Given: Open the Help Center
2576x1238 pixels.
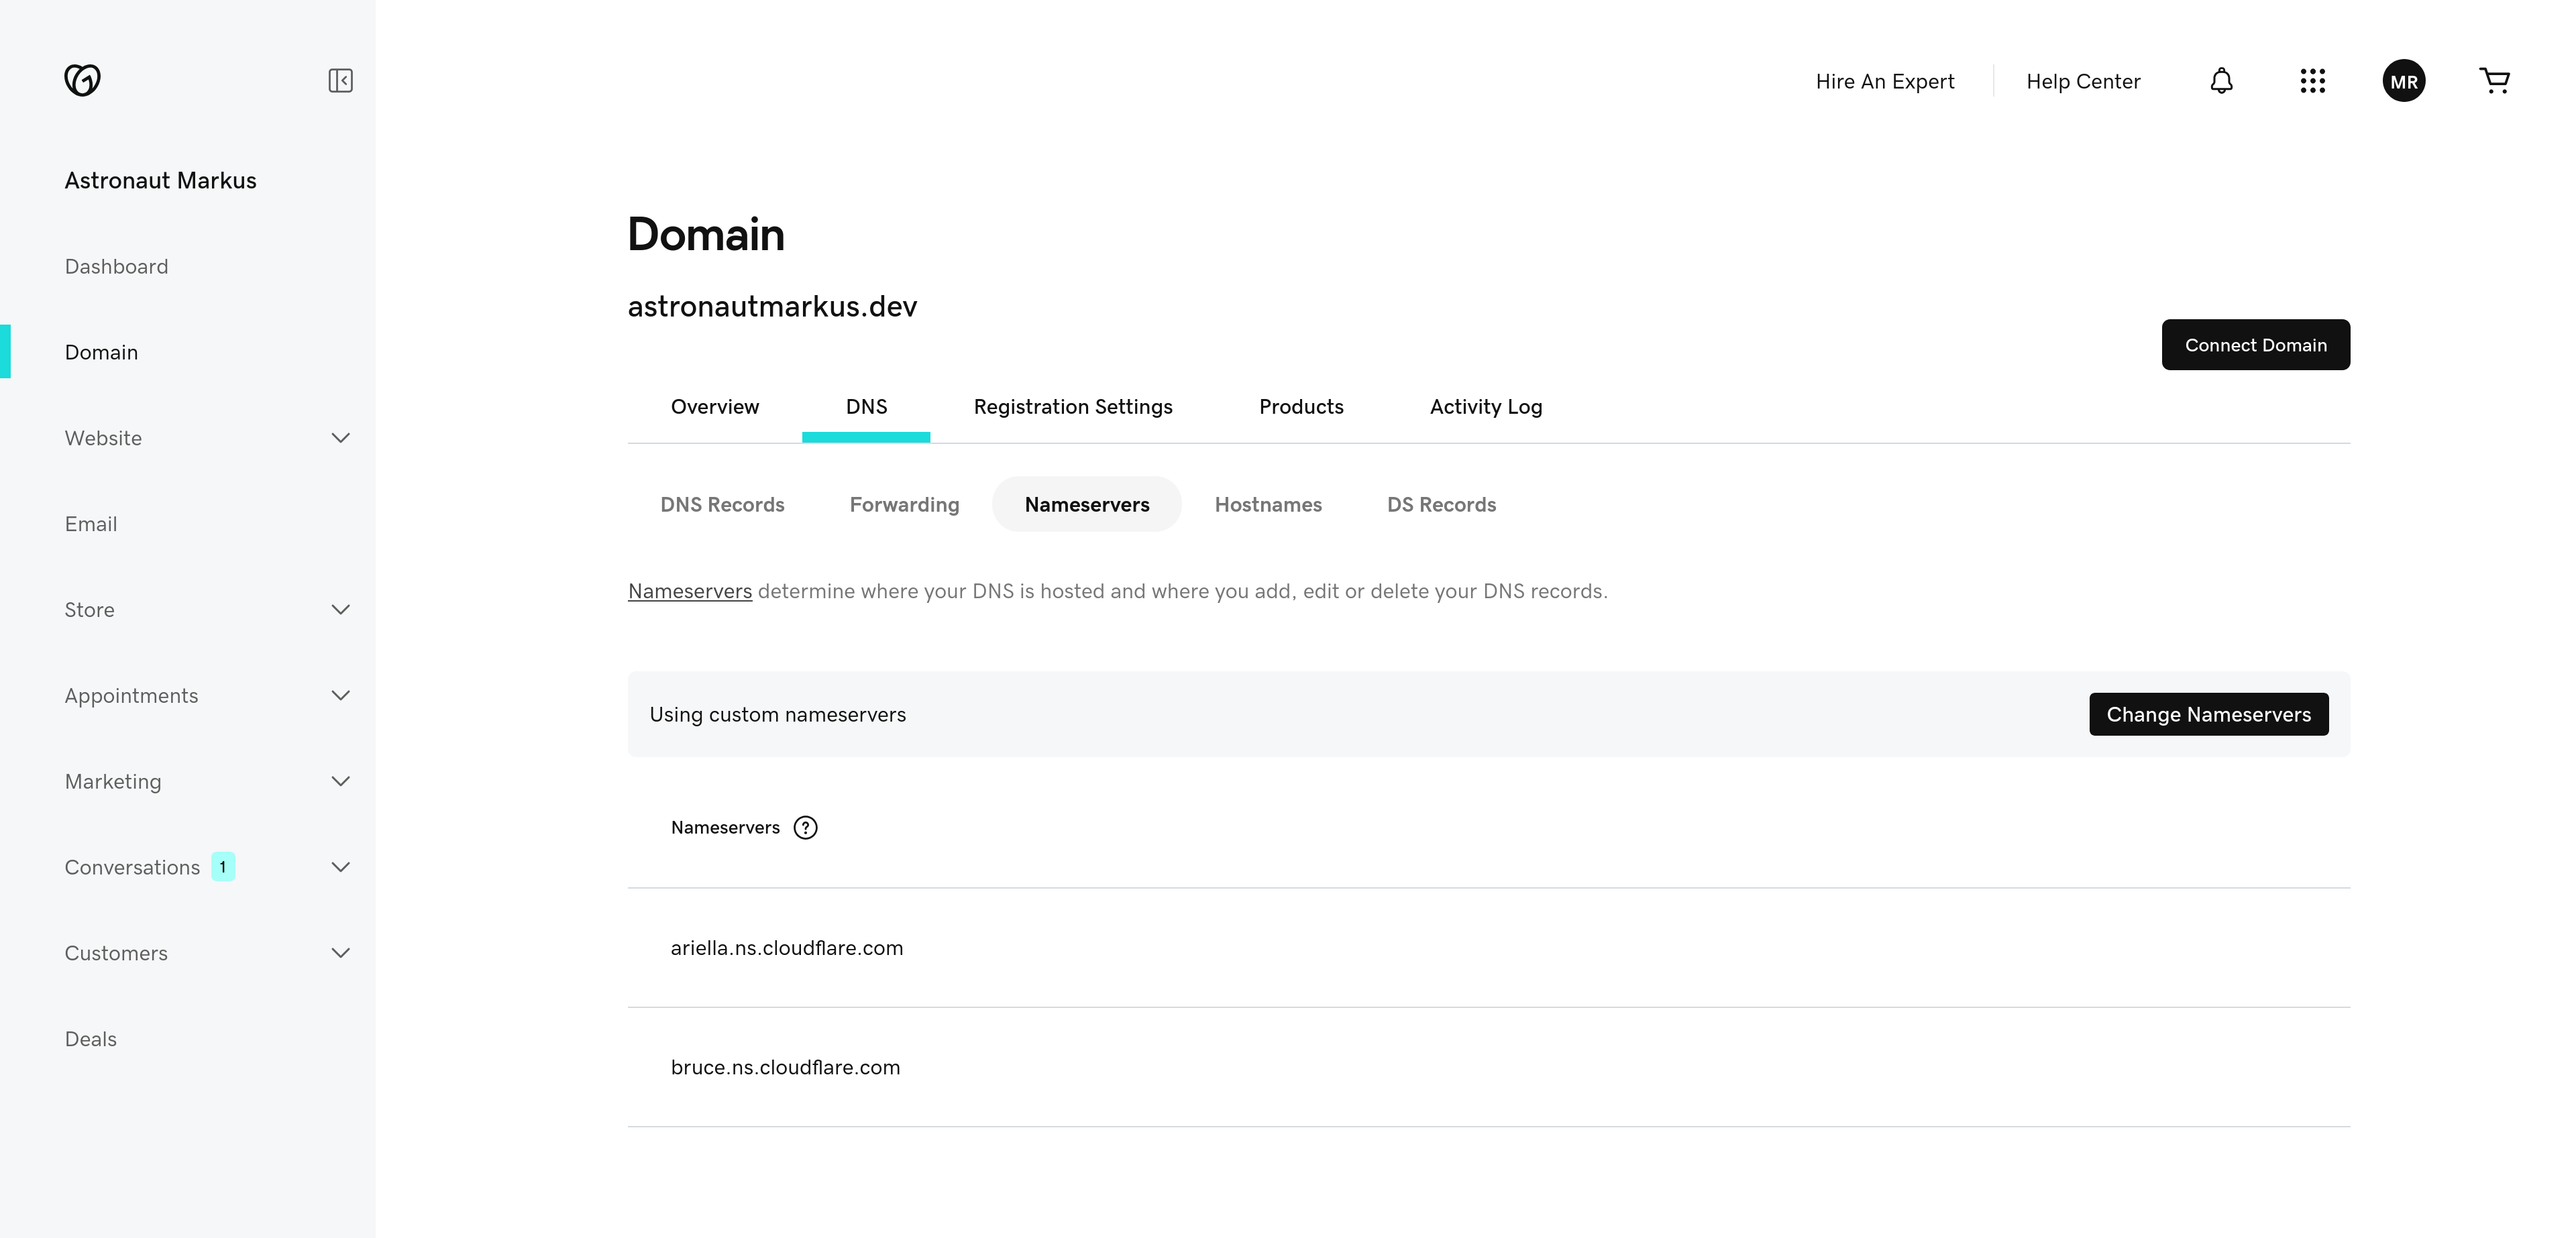Looking at the screenshot, I should (2083, 81).
